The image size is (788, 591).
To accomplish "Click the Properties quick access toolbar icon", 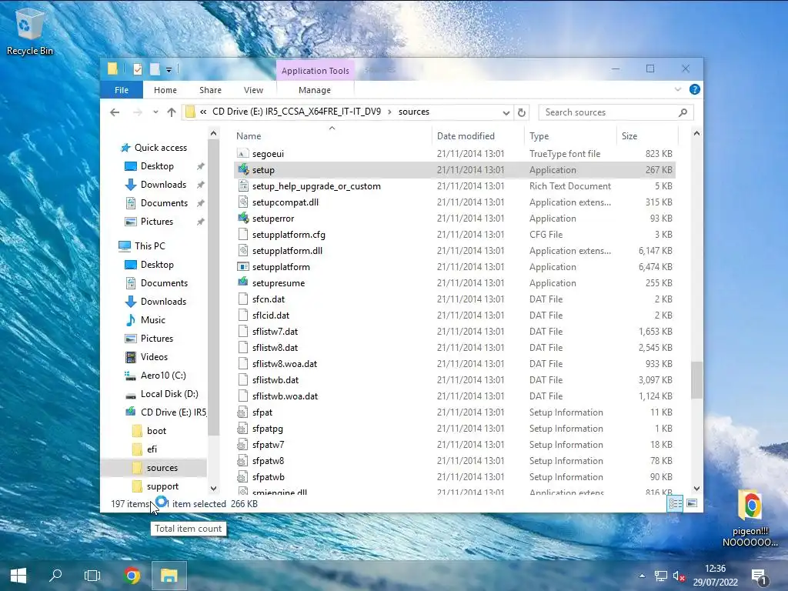I will click(138, 69).
